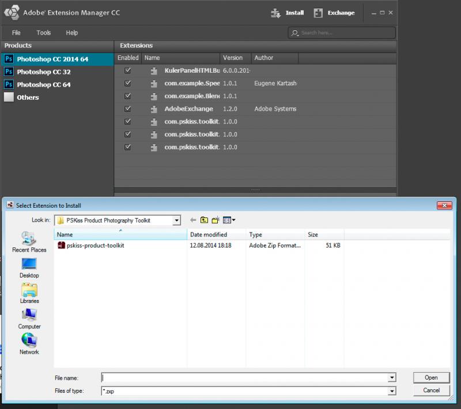Expand the Look in folder dropdown
This screenshot has height=409, width=461.
pyautogui.click(x=176, y=220)
